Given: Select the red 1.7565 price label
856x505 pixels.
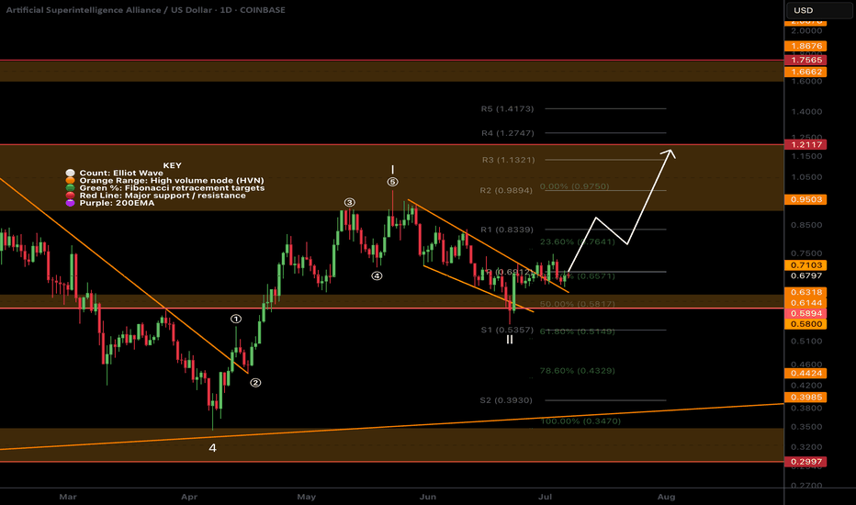Looking at the screenshot, I should (x=805, y=60).
